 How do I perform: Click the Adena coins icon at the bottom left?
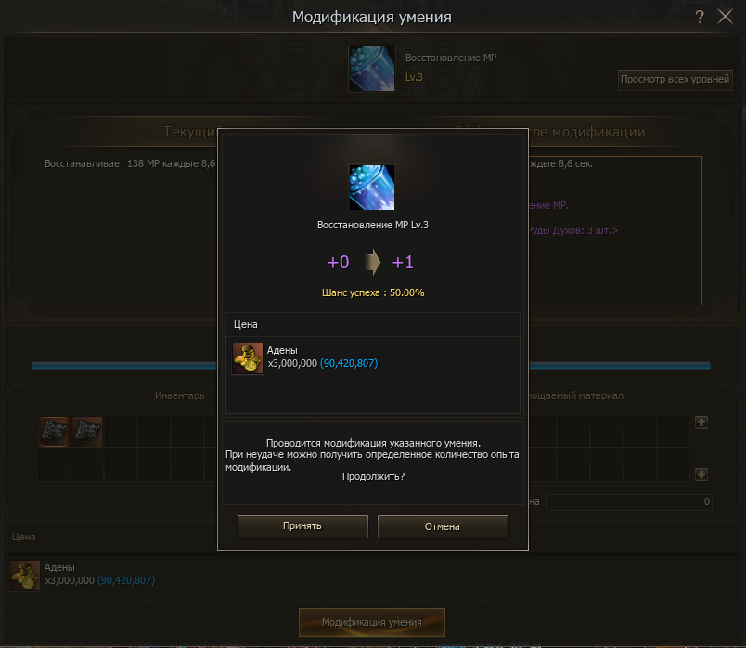coord(25,576)
